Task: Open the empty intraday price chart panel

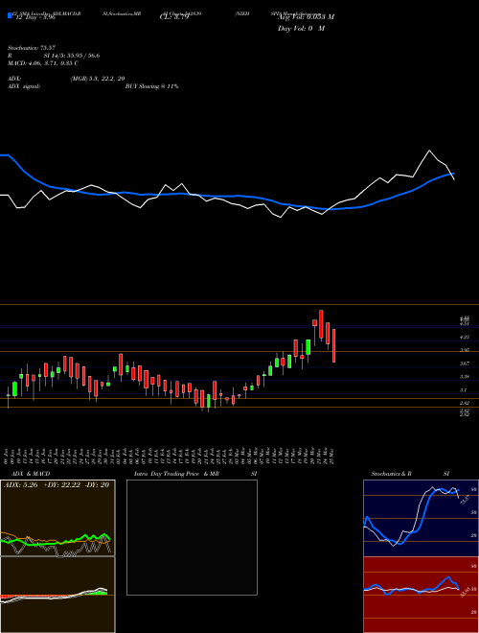Action: (x=192, y=537)
